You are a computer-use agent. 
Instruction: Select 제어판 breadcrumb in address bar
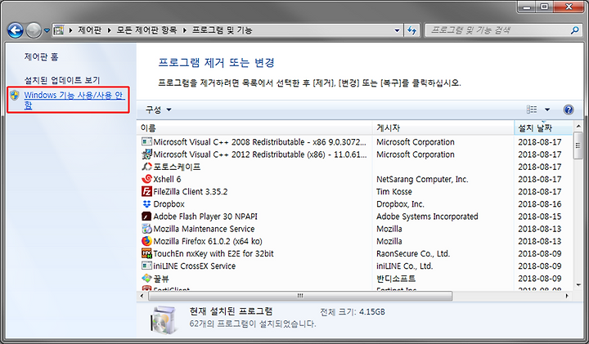click(x=89, y=30)
